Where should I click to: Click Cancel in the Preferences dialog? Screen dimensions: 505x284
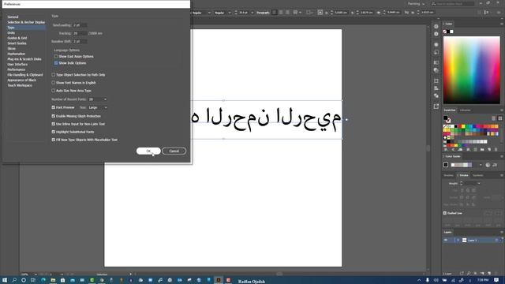pyautogui.click(x=174, y=151)
